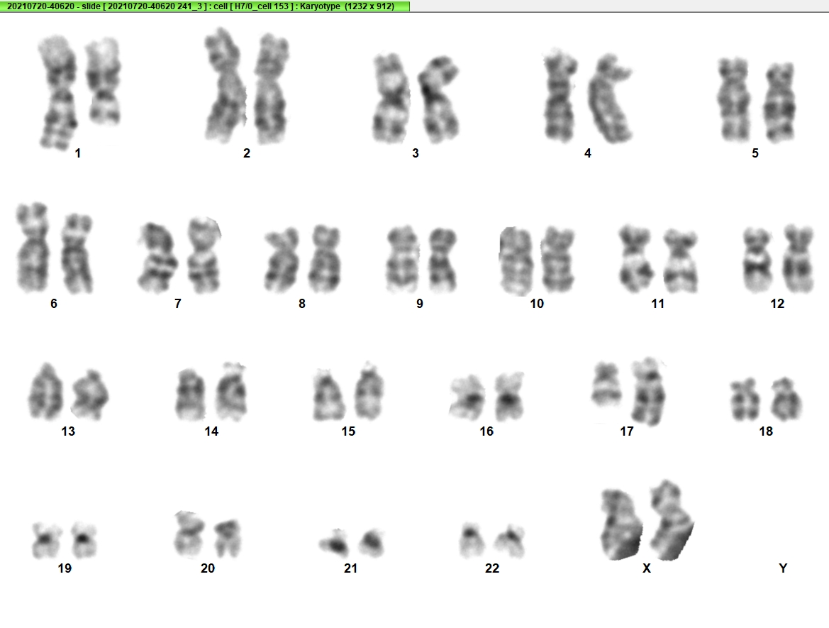Click the number 22 pair label

coord(491,568)
